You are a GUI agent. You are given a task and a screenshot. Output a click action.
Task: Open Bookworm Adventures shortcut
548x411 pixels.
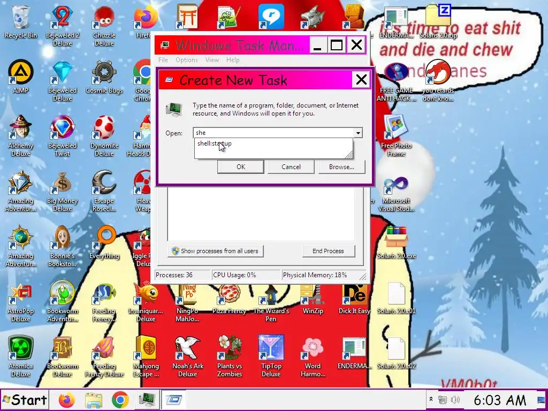tap(62, 301)
